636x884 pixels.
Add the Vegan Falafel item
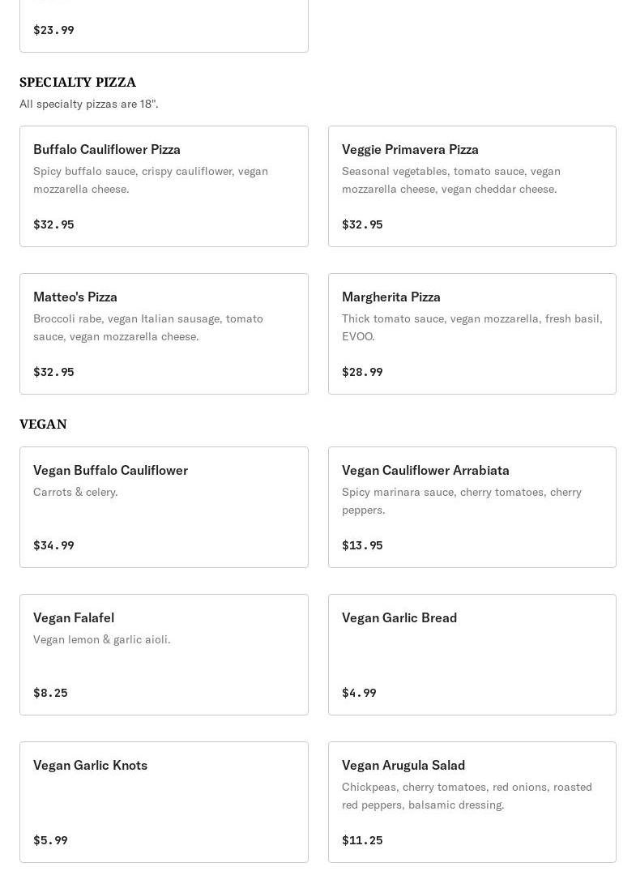point(164,654)
